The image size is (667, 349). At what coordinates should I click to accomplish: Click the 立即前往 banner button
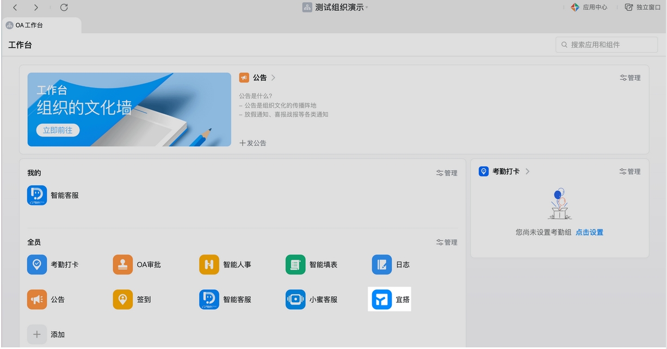(x=58, y=130)
